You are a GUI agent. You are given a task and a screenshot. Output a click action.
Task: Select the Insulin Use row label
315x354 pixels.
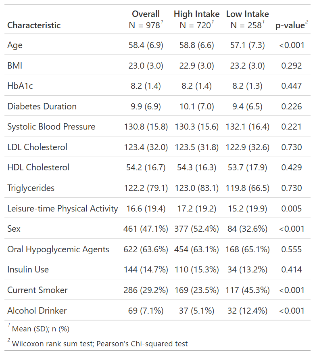pos(28,270)
